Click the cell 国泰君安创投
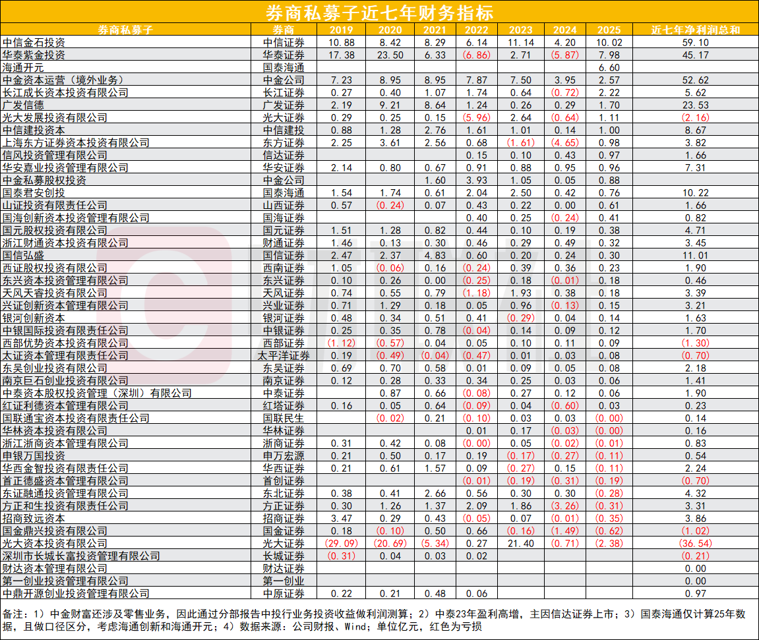This screenshot has width=759, height=640. click(x=34, y=193)
